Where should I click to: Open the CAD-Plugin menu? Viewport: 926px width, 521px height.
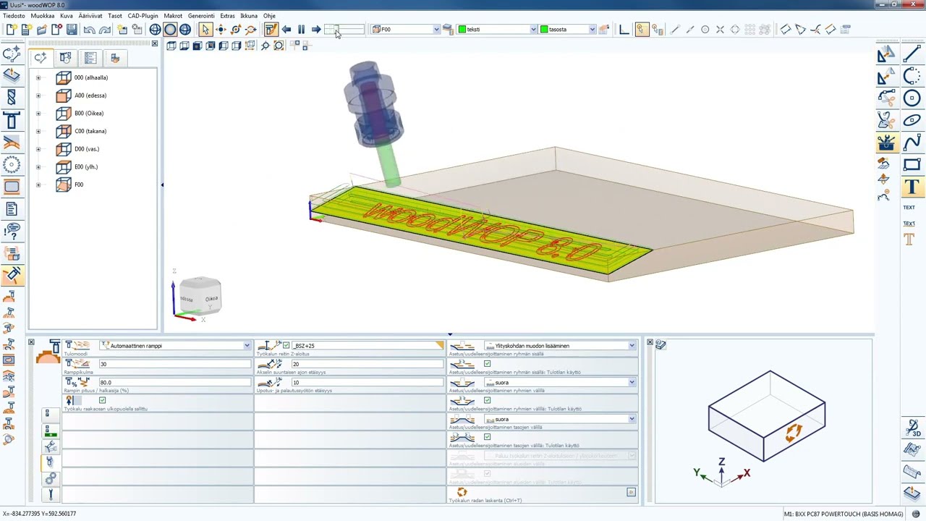(x=143, y=15)
